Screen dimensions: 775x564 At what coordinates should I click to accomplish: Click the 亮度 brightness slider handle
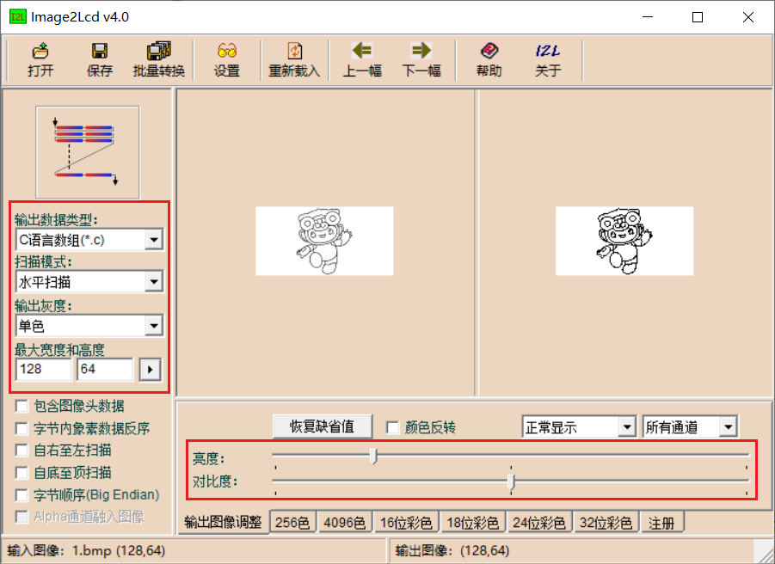tap(373, 456)
